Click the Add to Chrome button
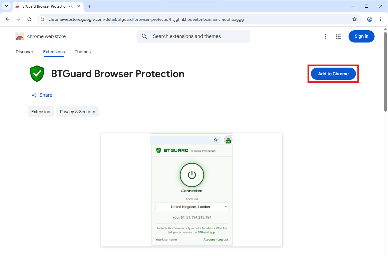The width and height of the screenshot is (388, 256). pos(333,74)
